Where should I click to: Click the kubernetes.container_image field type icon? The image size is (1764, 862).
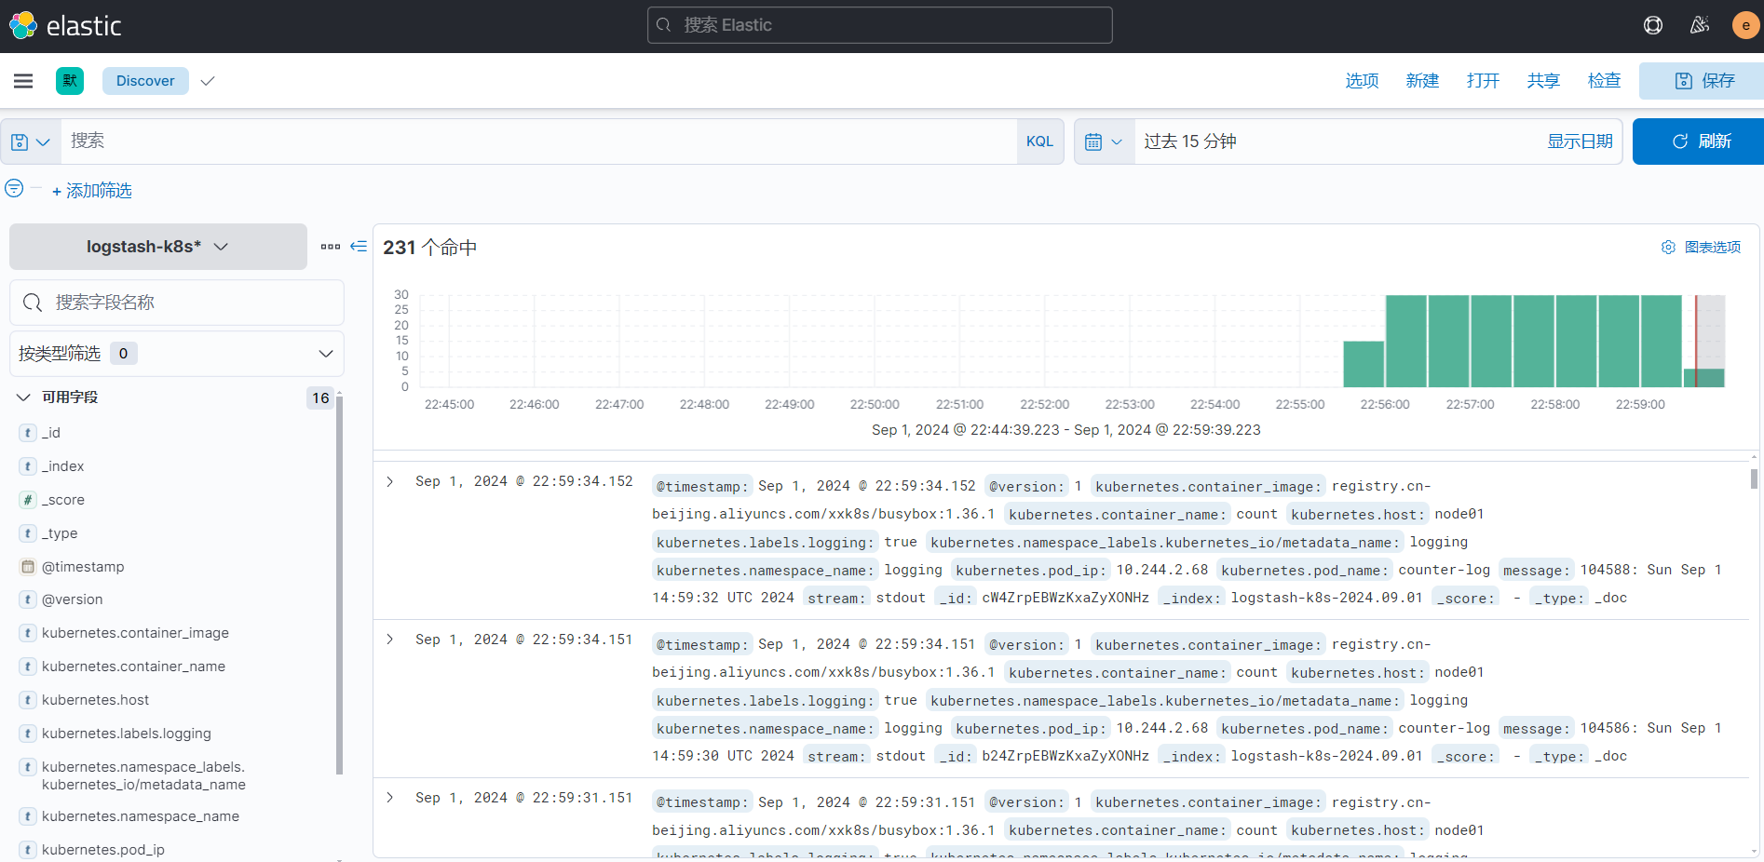tap(28, 633)
